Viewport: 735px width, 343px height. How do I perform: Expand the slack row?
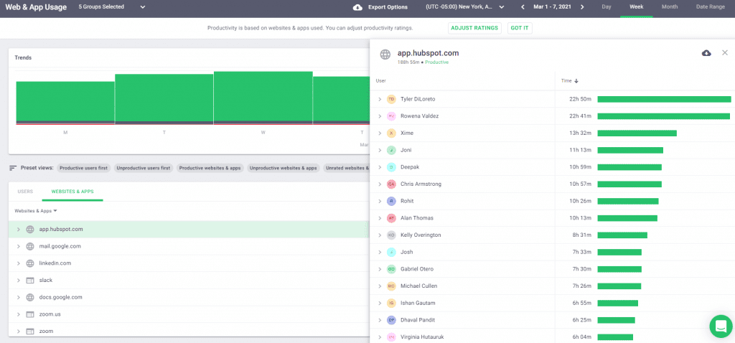(x=18, y=280)
